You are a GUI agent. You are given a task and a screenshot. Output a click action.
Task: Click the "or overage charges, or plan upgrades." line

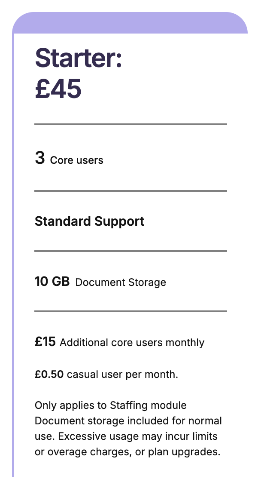coord(127,452)
